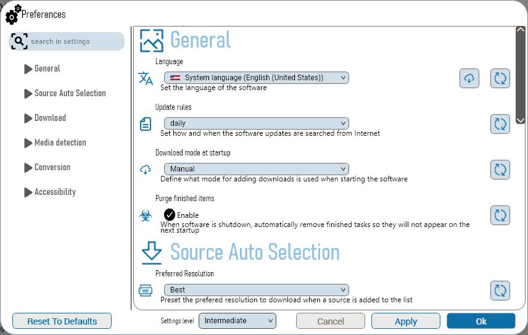Reset Update rules with refresh icon

pos(500,124)
